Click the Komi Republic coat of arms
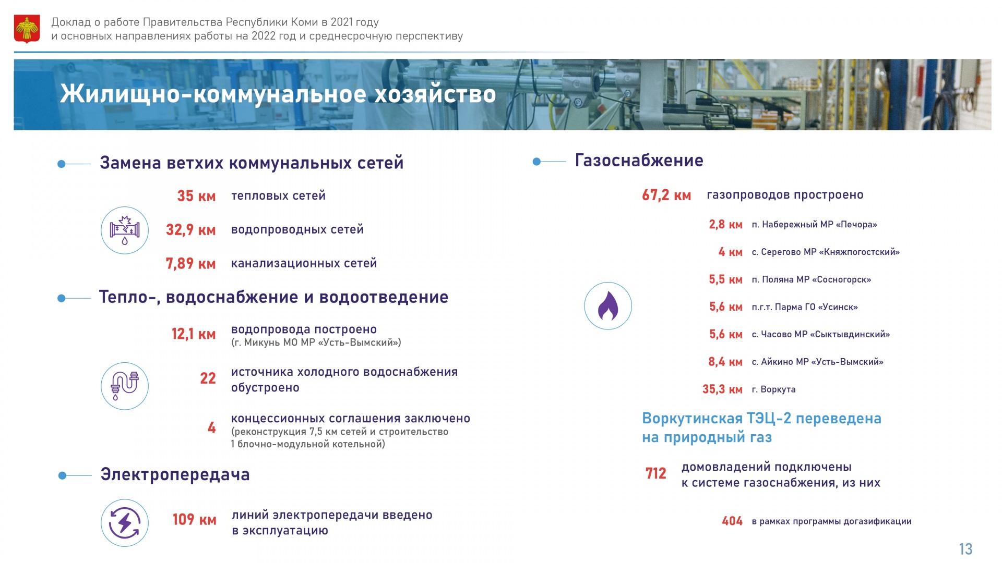This screenshot has height=563, width=1002. pyautogui.click(x=27, y=29)
